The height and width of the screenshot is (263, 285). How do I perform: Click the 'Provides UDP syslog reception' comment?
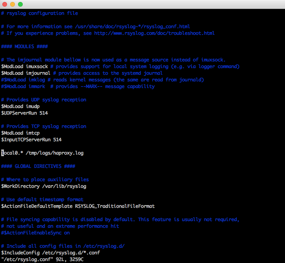[x=43, y=100]
